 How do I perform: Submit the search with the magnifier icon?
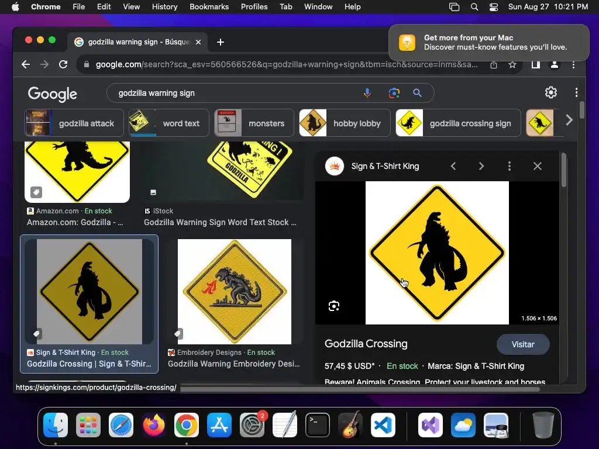(x=417, y=93)
